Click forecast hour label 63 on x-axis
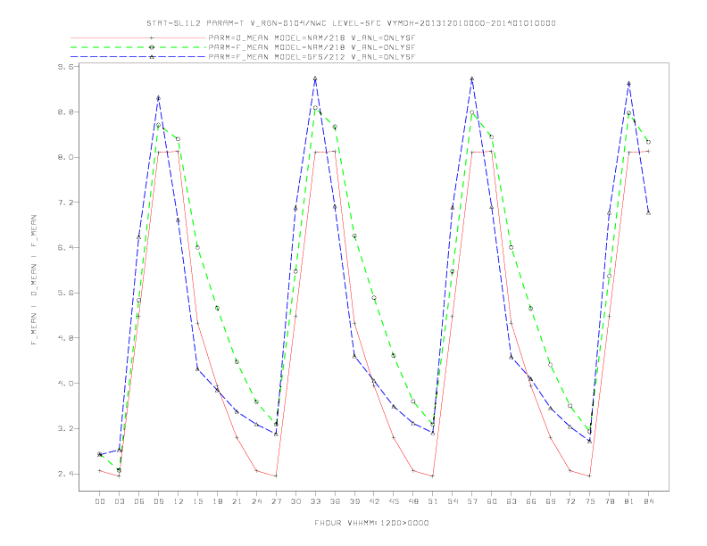This screenshot has height=546, width=707. [x=512, y=501]
